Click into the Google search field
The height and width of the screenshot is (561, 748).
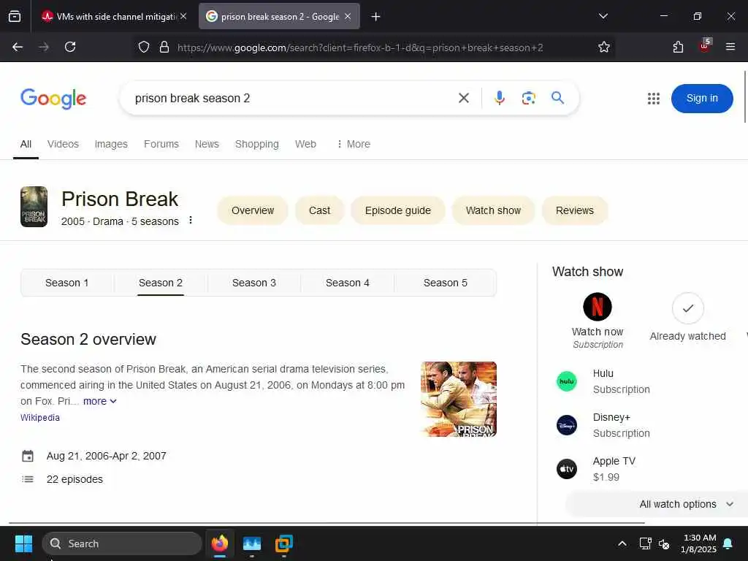click(291, 99)
